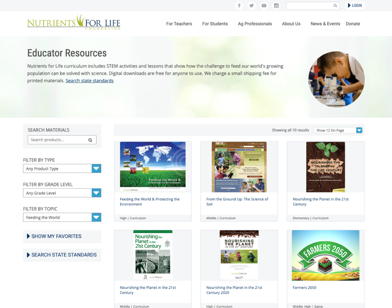Image resolution: width=392 pixels, height=308 pixels.
Task: Open Feeding the World & Protecting the Environment thumbnail
Action: pos(153,167)
